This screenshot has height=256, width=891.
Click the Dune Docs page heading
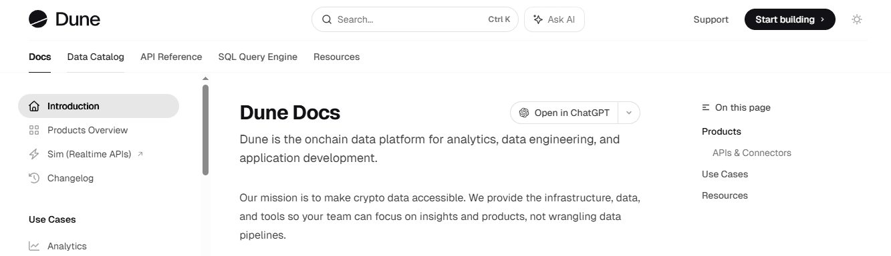pos(290,113)
